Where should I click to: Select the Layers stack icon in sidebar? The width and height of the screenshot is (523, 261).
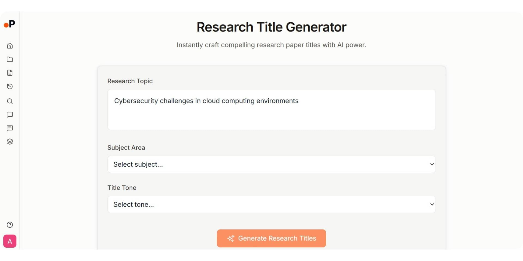click(x=10, y=141)
